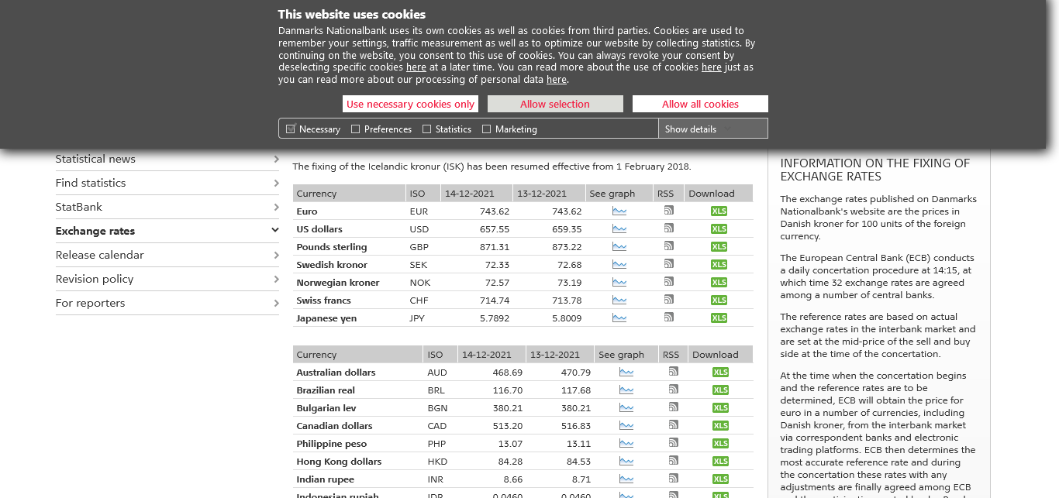Image resolution: width=1059 pixels, height=498 pixels.
Task: Download XLS file for Pounds sterling
Action: (719, 247)
